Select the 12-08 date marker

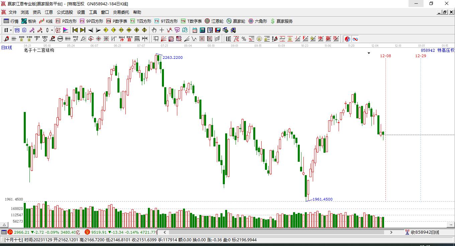[385, 56]
